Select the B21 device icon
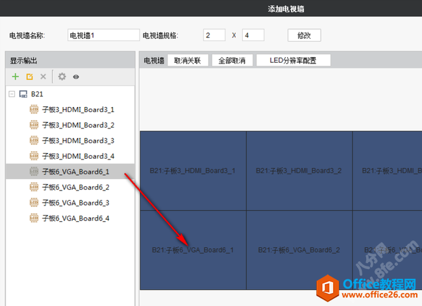Viewport: 422px width, 306px height. [x=23, y=94]
